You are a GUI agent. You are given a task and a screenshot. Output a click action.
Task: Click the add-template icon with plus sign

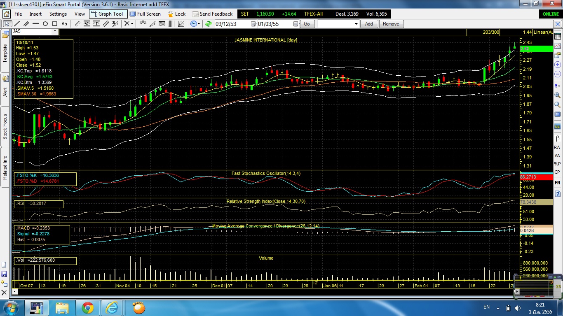[4, 283]
